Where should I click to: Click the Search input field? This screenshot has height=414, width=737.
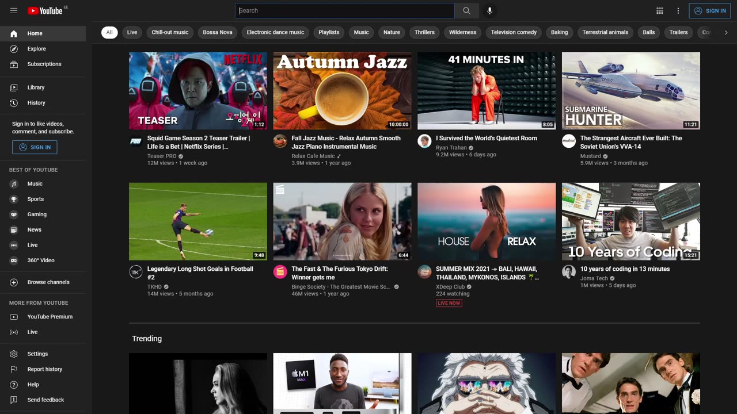(x=344, y=10)
